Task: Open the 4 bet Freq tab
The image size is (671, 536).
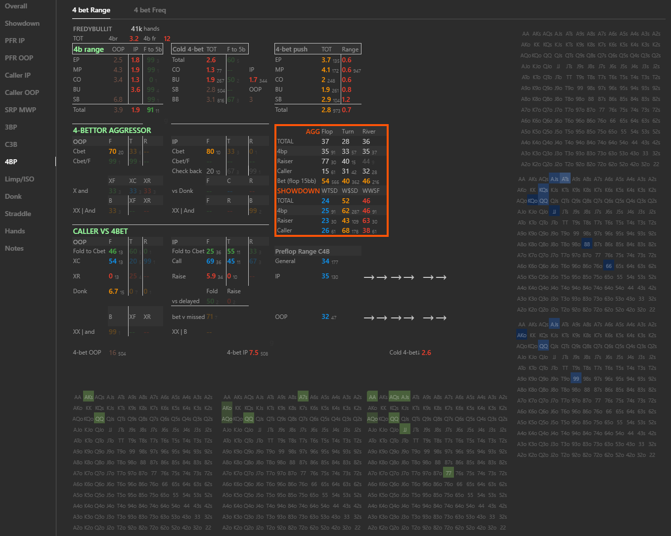Action: (150, 10)
